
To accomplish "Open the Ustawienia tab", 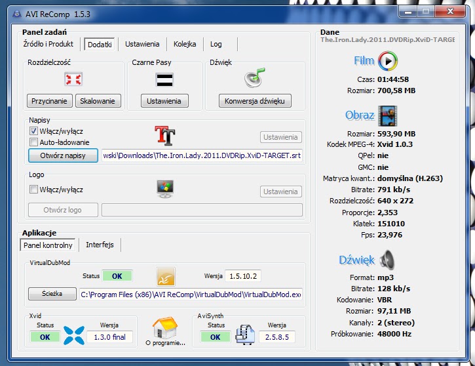I will 142,44.
